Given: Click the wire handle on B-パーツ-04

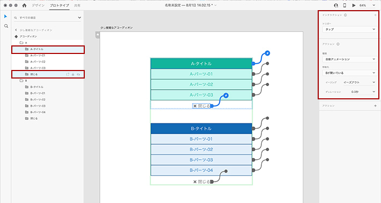Looking at the screenshot, I should pyautogui.click(x=253, y=170).
